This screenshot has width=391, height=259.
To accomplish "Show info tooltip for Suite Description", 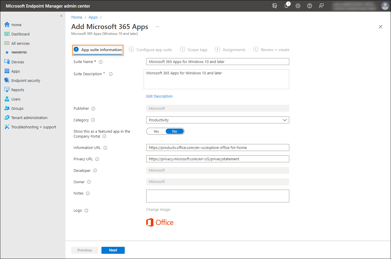I will 110,74.
